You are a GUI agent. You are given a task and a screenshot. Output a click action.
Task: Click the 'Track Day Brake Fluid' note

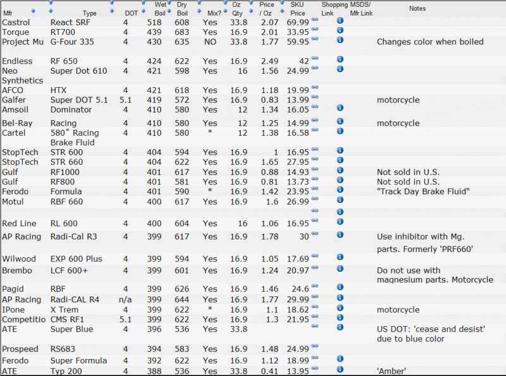click(x=423, y=191)
